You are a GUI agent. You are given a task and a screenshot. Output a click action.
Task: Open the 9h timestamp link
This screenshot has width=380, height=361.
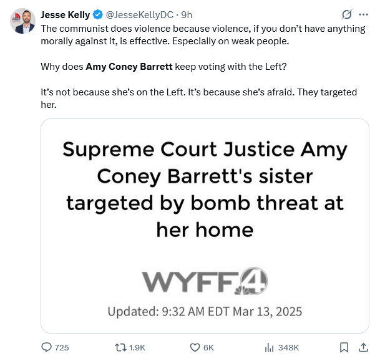pos(187,15)
